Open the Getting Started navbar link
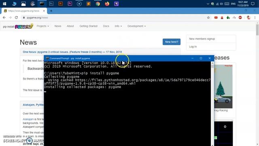The width and height of the screenshot is (259, 146). tap(88, 26)
